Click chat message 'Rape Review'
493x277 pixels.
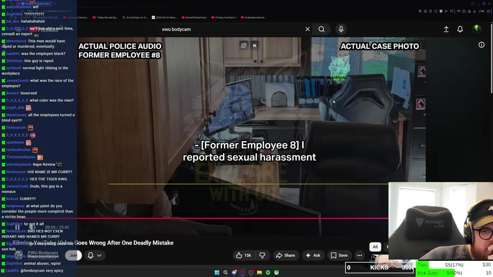point(44,164)
